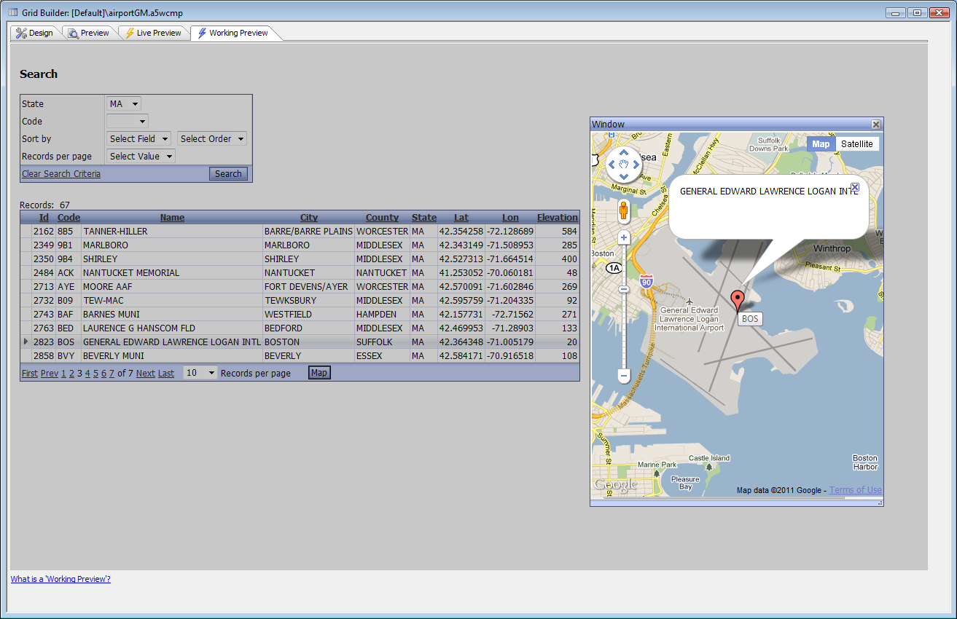Open the grid footer records-per-page dropdown showing 10
This screenshot has height=619, width=957.
point(200,373)
